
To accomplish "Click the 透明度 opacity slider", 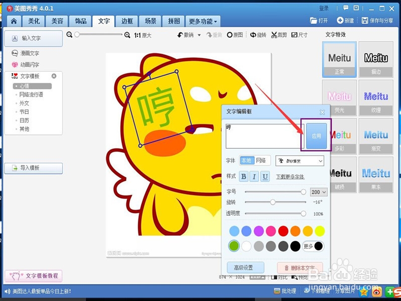I will (275, 214).
